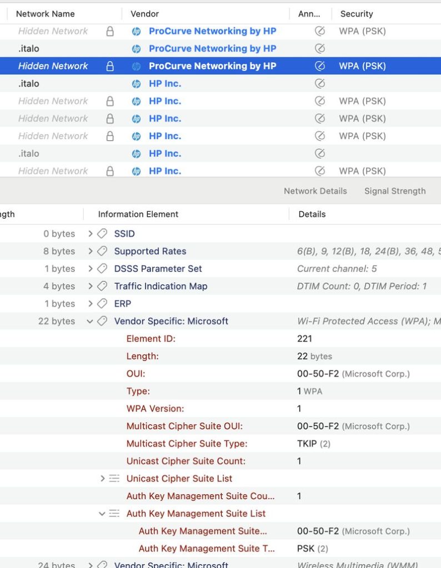The image size is (441, 568).
Task: Click the TKIP (2) cipher value
Action: [314, 443]
